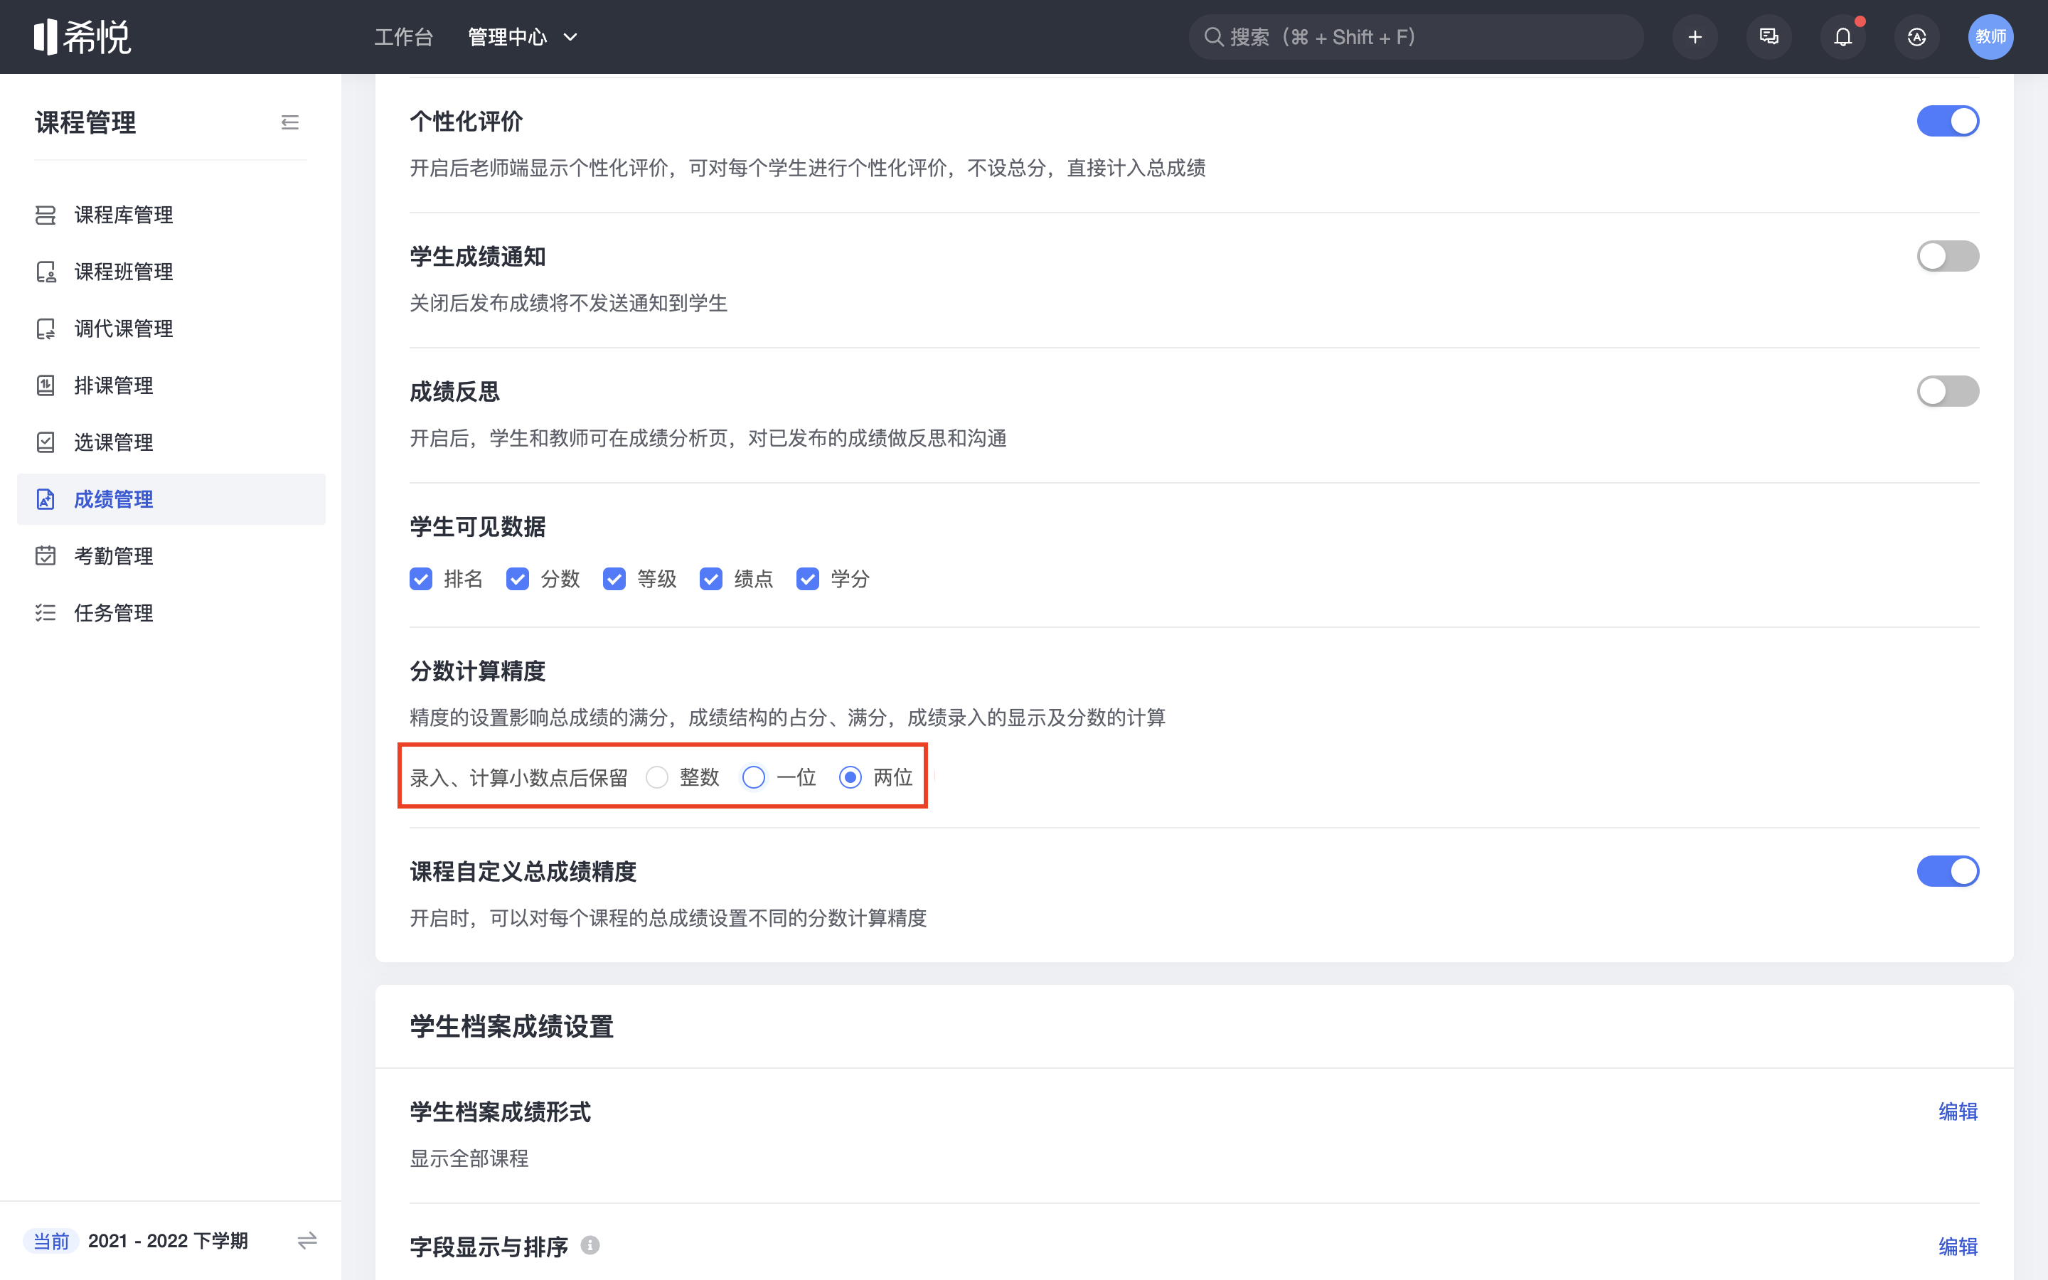Select the 一位 radio option
Image resolution: width=2048 pixels, height=1280 pixels.
pos(753,777)
